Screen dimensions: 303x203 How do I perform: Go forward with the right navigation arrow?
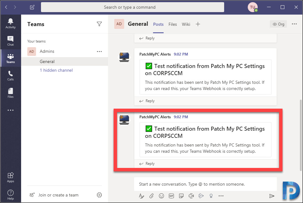[x=15, y=7]
